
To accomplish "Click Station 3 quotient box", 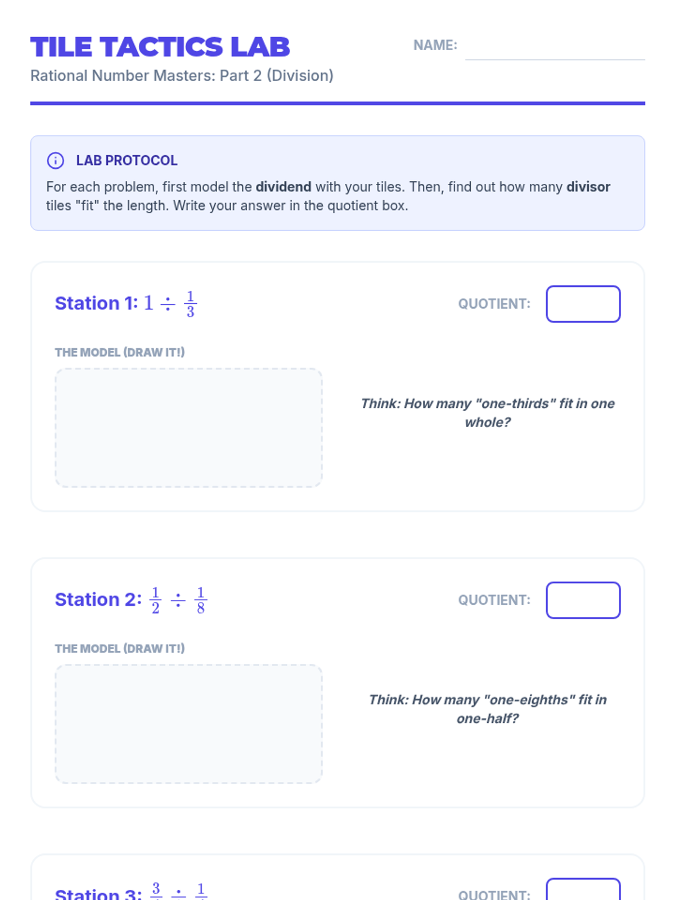I will pyautogui.click(x=583, y=891).
